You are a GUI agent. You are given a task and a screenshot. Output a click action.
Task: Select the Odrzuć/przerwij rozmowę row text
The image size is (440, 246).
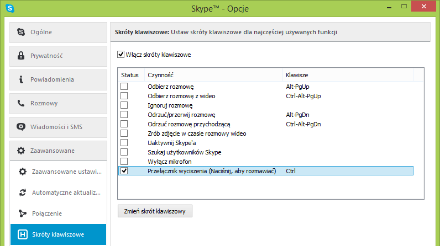click(x=181, y=115)
